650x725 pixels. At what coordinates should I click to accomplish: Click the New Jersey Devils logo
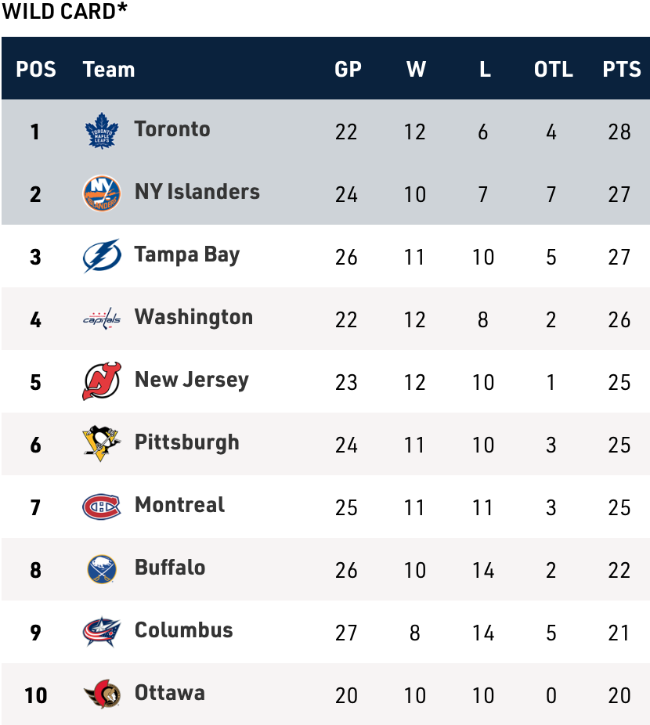(101, 381)
